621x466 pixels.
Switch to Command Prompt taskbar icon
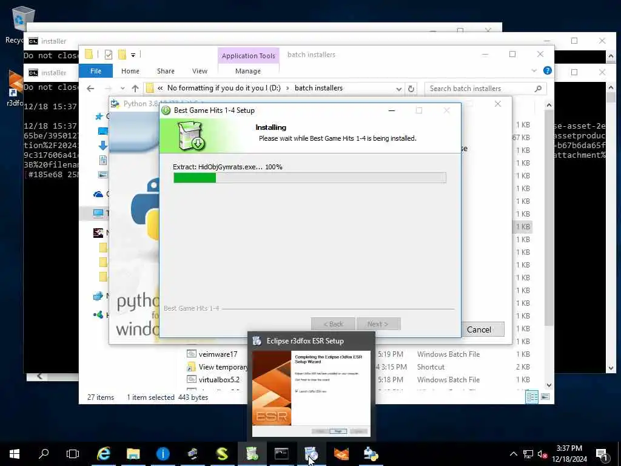click(x=281, y=454)
